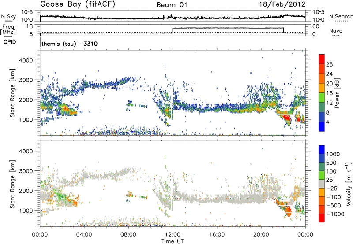
Task: Click the "04:00" time tick label
Action: point(84,235)
